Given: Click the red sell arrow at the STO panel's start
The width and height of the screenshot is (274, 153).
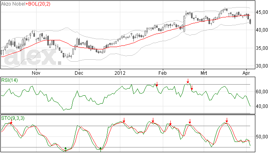Looking at the screenshot, I should coord(11,122).
